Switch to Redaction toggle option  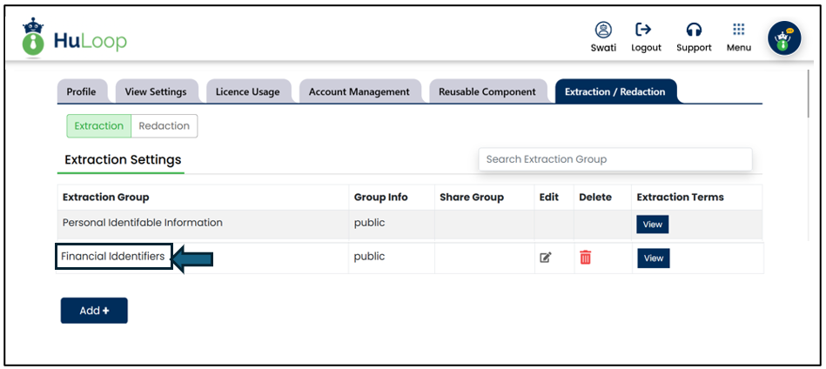coord(164,126)
